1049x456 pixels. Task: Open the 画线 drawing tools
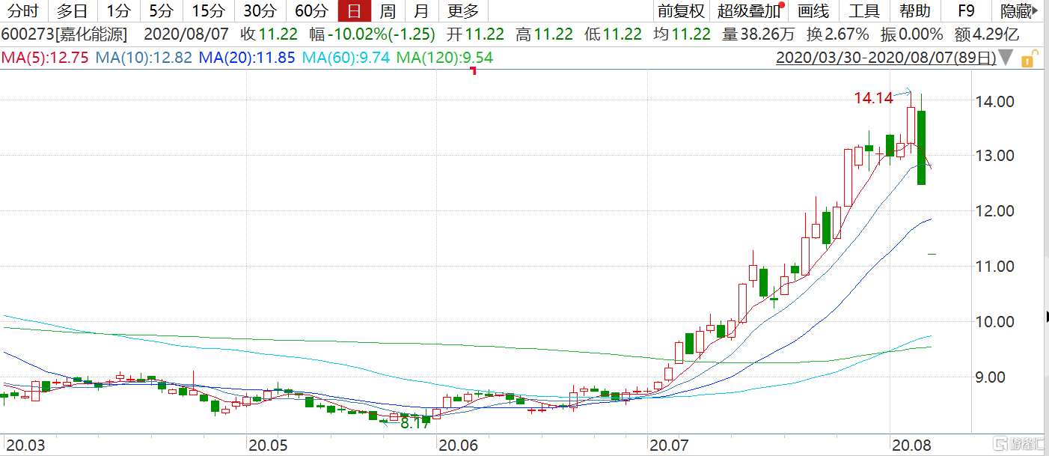813,10
